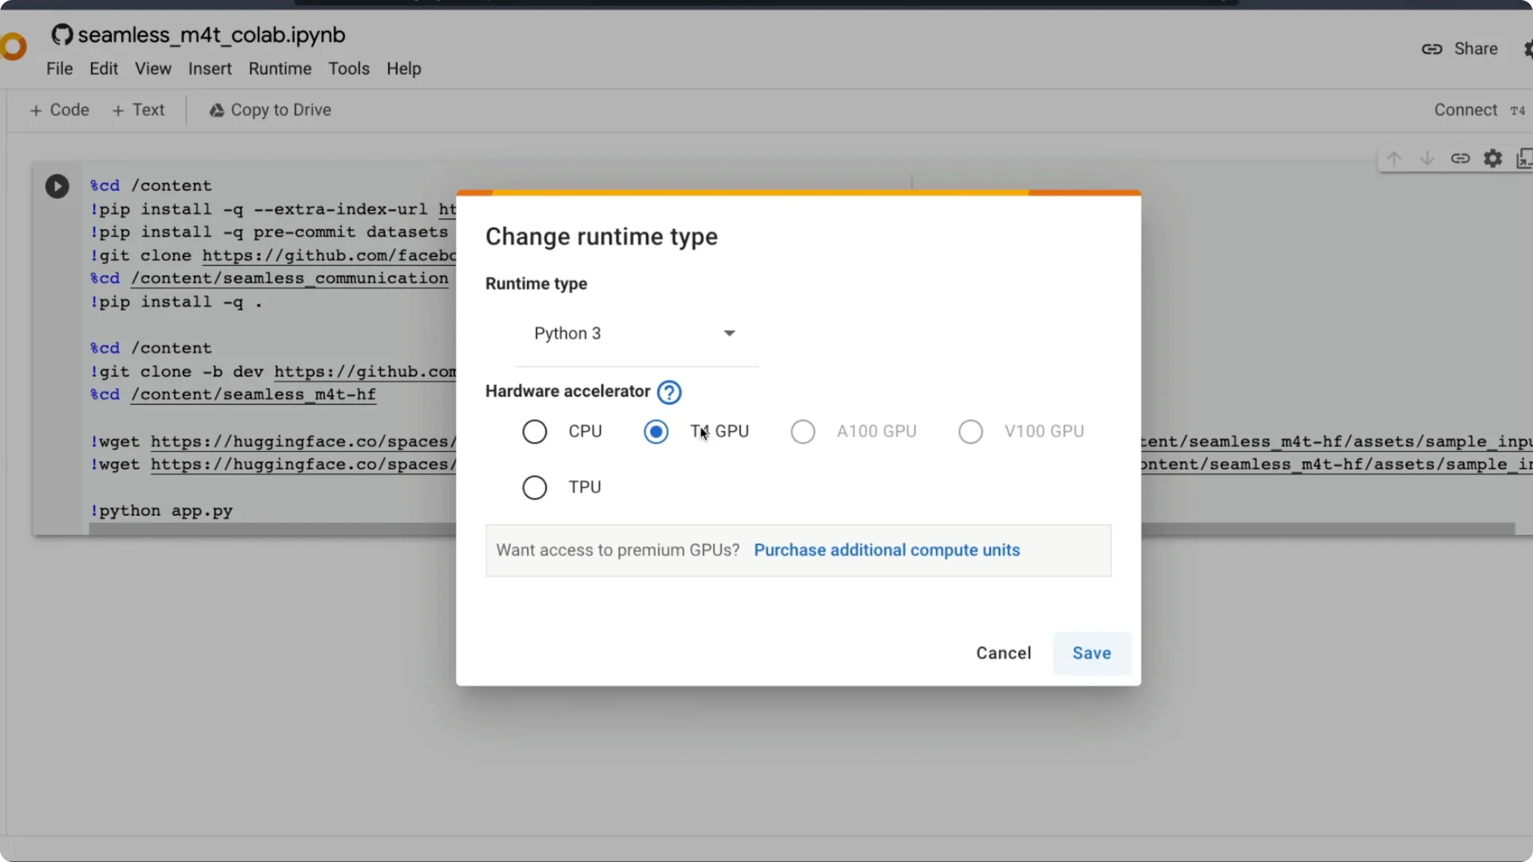Click the Share icon
Screen dimensions: 1533x862
[1433, 48]
